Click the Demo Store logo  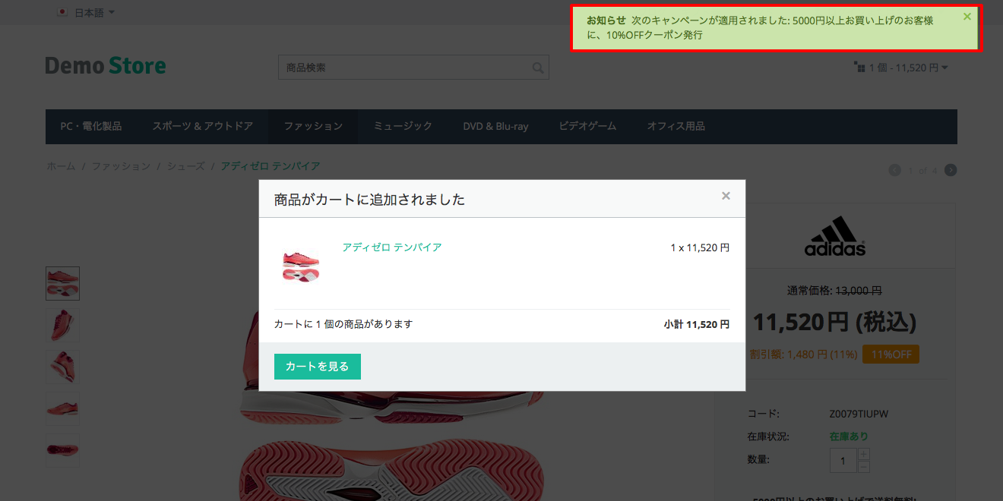106,66
